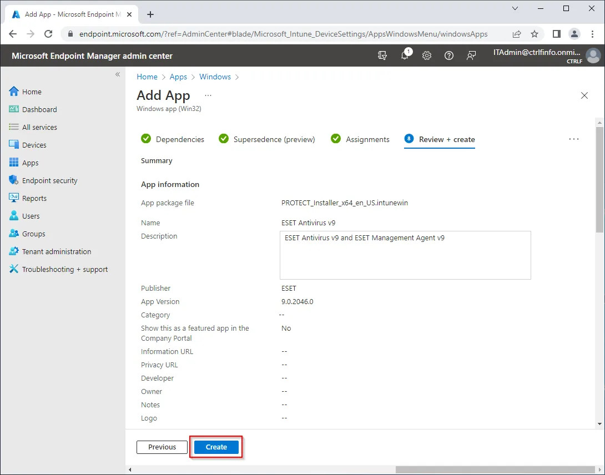The image size is (605, 475).
Task: Go to the Supersedence (preview) step
Action: pyautogui.click(x=266, y=139)
